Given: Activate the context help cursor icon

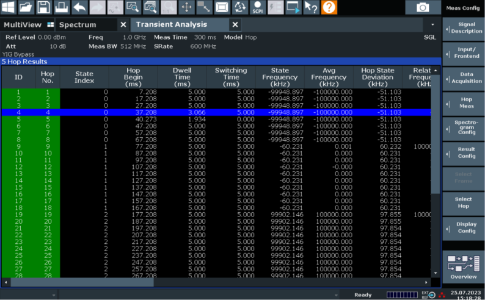Looking at the screenshot, I should coord(311,7).
